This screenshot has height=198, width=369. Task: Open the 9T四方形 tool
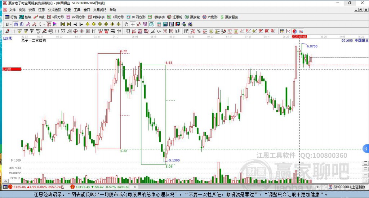tap(136, 17)
